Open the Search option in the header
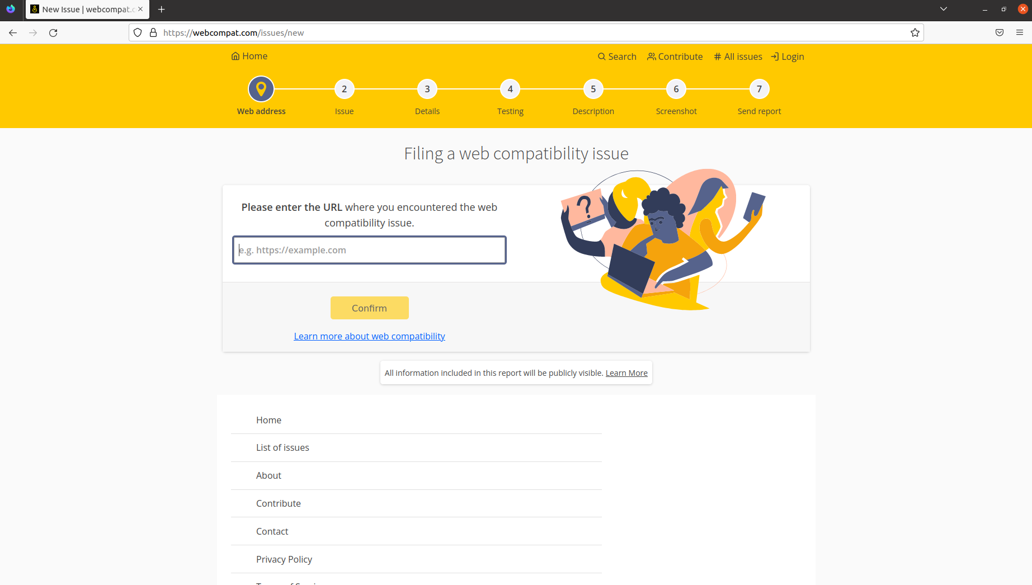The width and height of the screenshot is (1032, 585). pyautogui.click(x=616, y=56)
